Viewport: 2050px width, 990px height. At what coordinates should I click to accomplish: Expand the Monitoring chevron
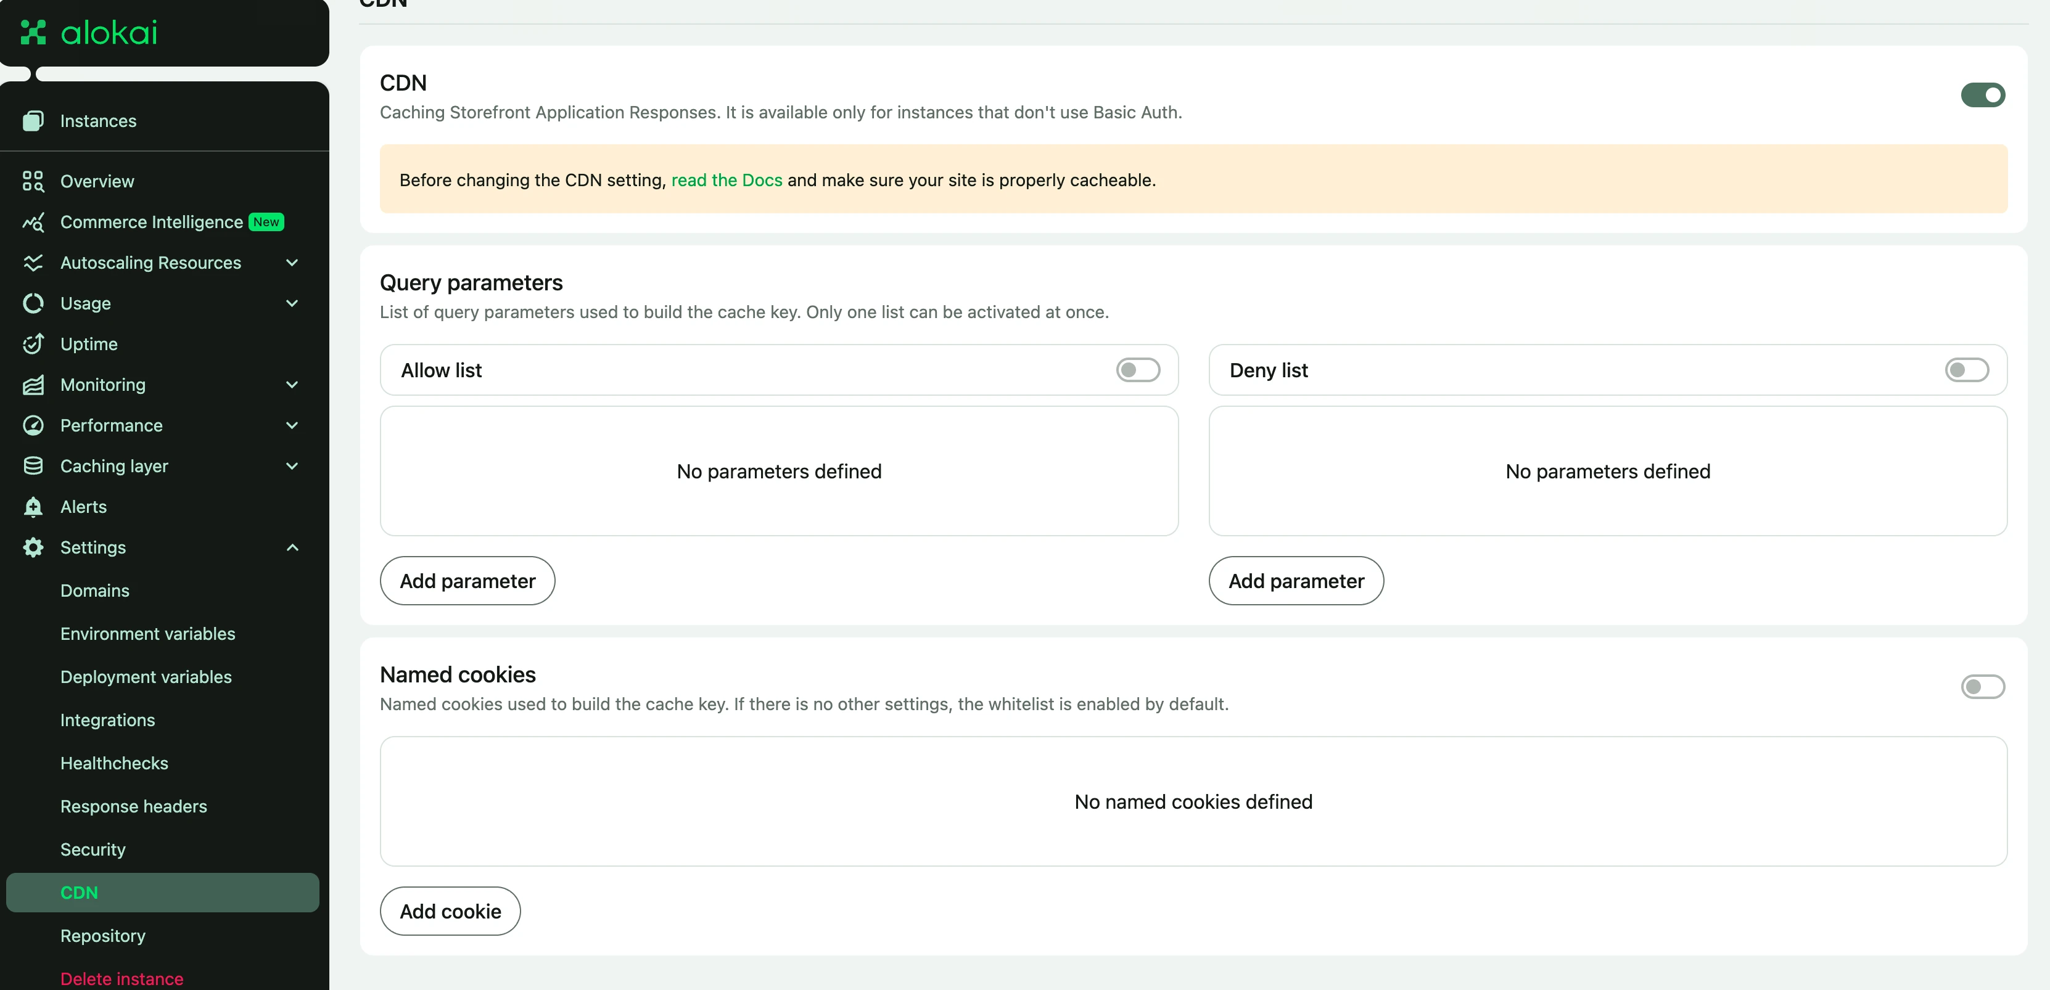pos(292,385)
